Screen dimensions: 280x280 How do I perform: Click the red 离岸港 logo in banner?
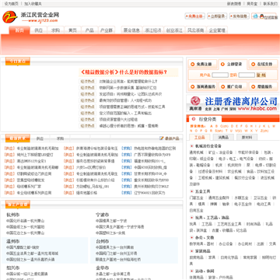[x=195, y=101]
